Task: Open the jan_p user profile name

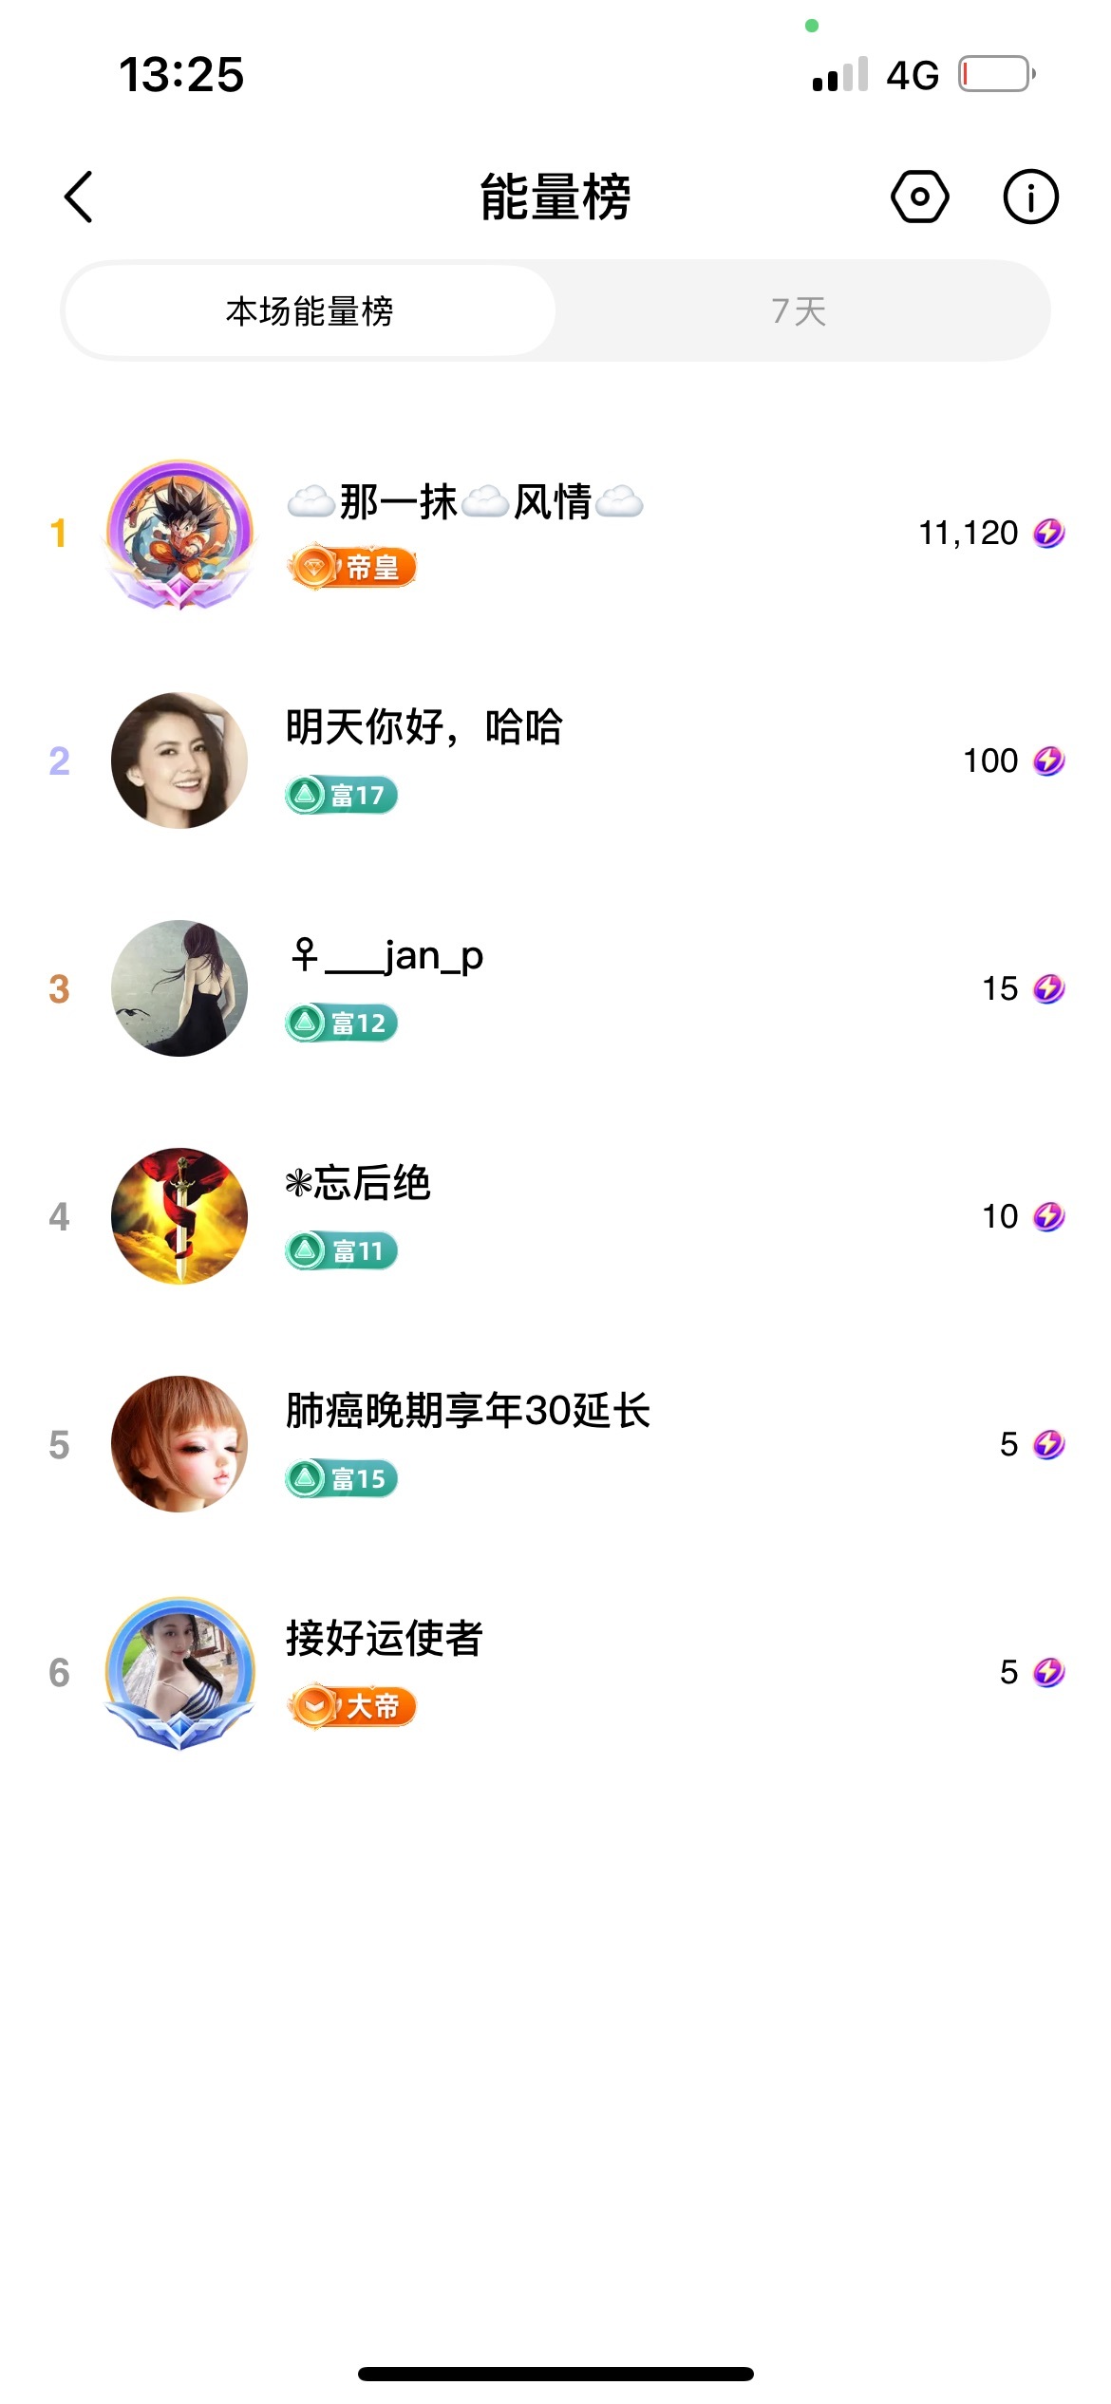Action: pyautogui.click(x=386, y=955)
